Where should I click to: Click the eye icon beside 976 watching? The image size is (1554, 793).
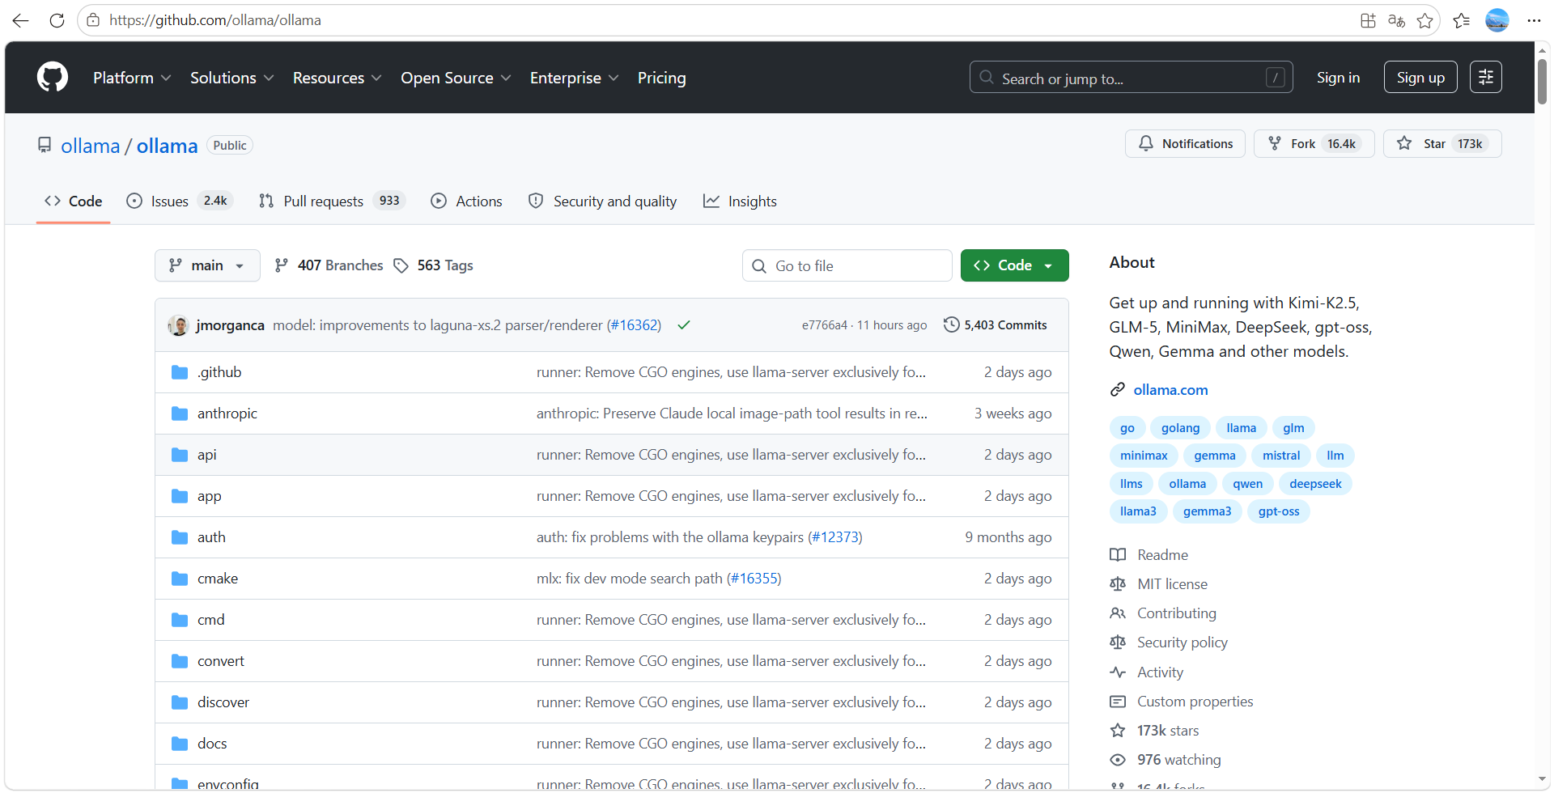pyautogui.click(x=1118, y=760)
